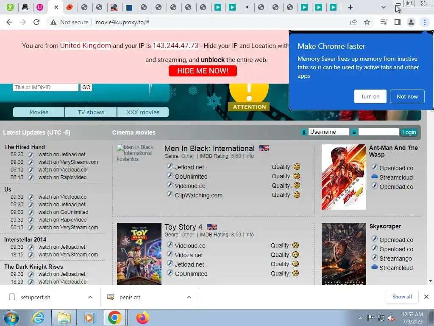Turn on Memory Saver

[x=370, y=96]
